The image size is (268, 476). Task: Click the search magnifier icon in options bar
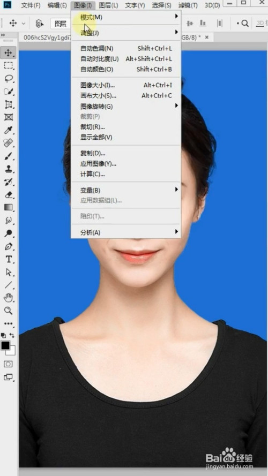coord(245,24)
